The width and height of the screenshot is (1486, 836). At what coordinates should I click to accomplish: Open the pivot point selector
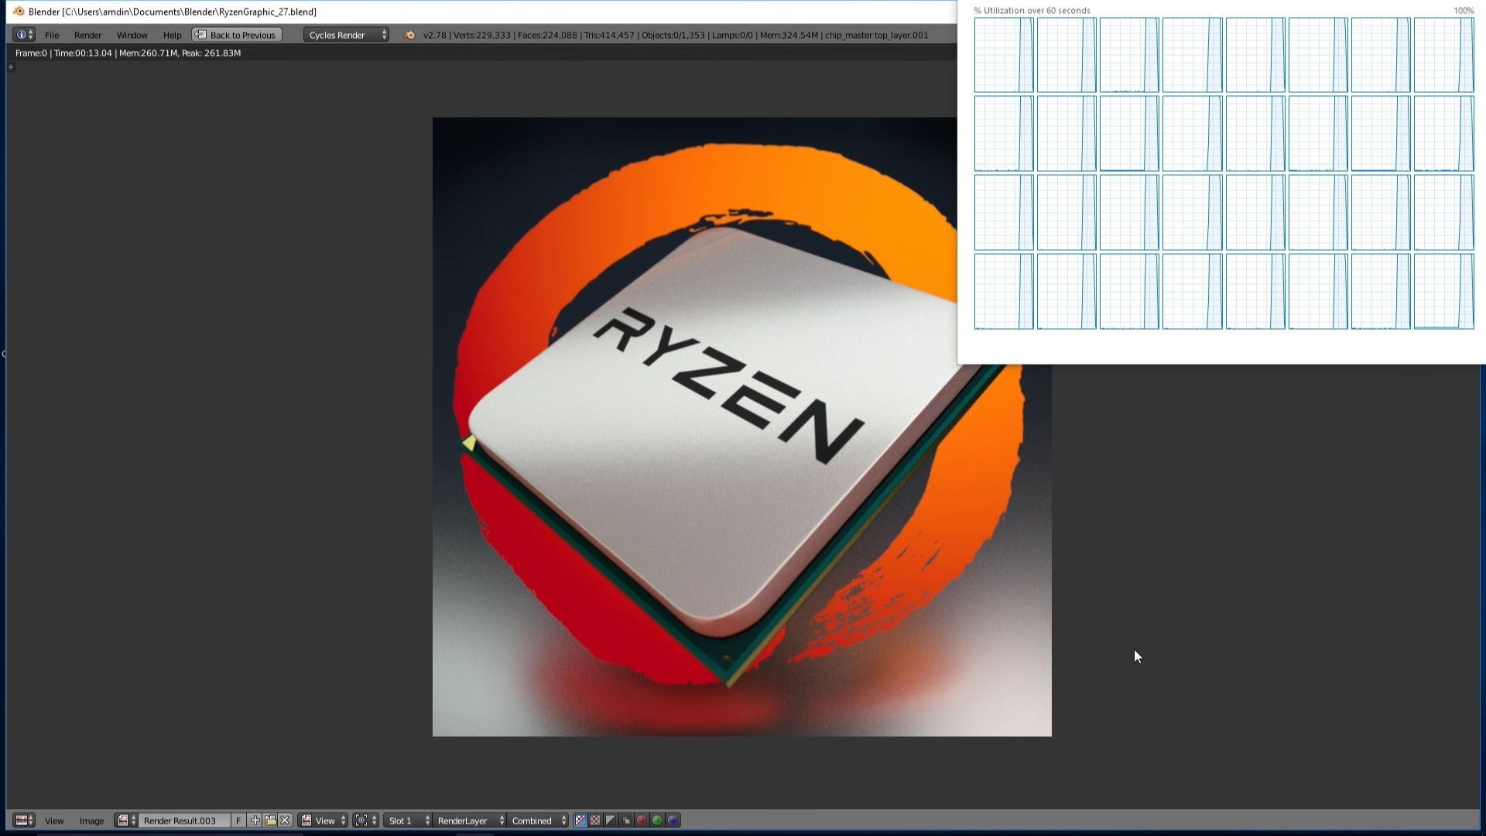point(366,821)
